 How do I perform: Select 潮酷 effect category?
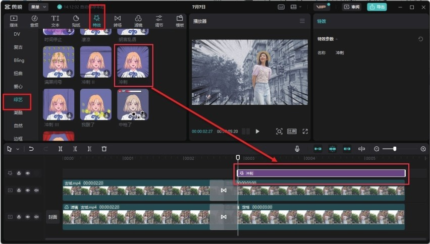[x=18, y=112]
